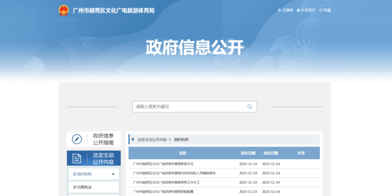The image size is (392, 196).
Task: Expand 组织机构 with the plus icon
Action: [113, 174]
